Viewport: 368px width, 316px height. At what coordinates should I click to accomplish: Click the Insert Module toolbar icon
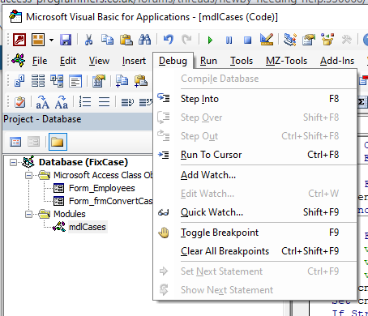[38, 40]
